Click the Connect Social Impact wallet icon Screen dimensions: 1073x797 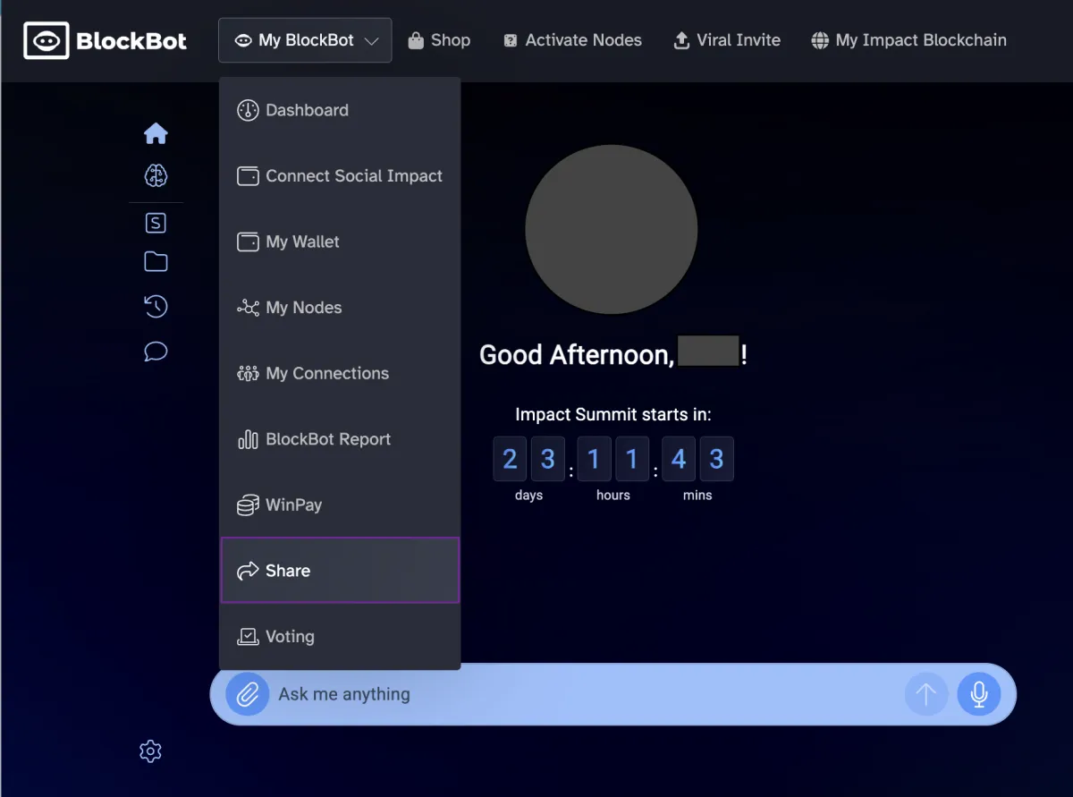coord(248,176)
